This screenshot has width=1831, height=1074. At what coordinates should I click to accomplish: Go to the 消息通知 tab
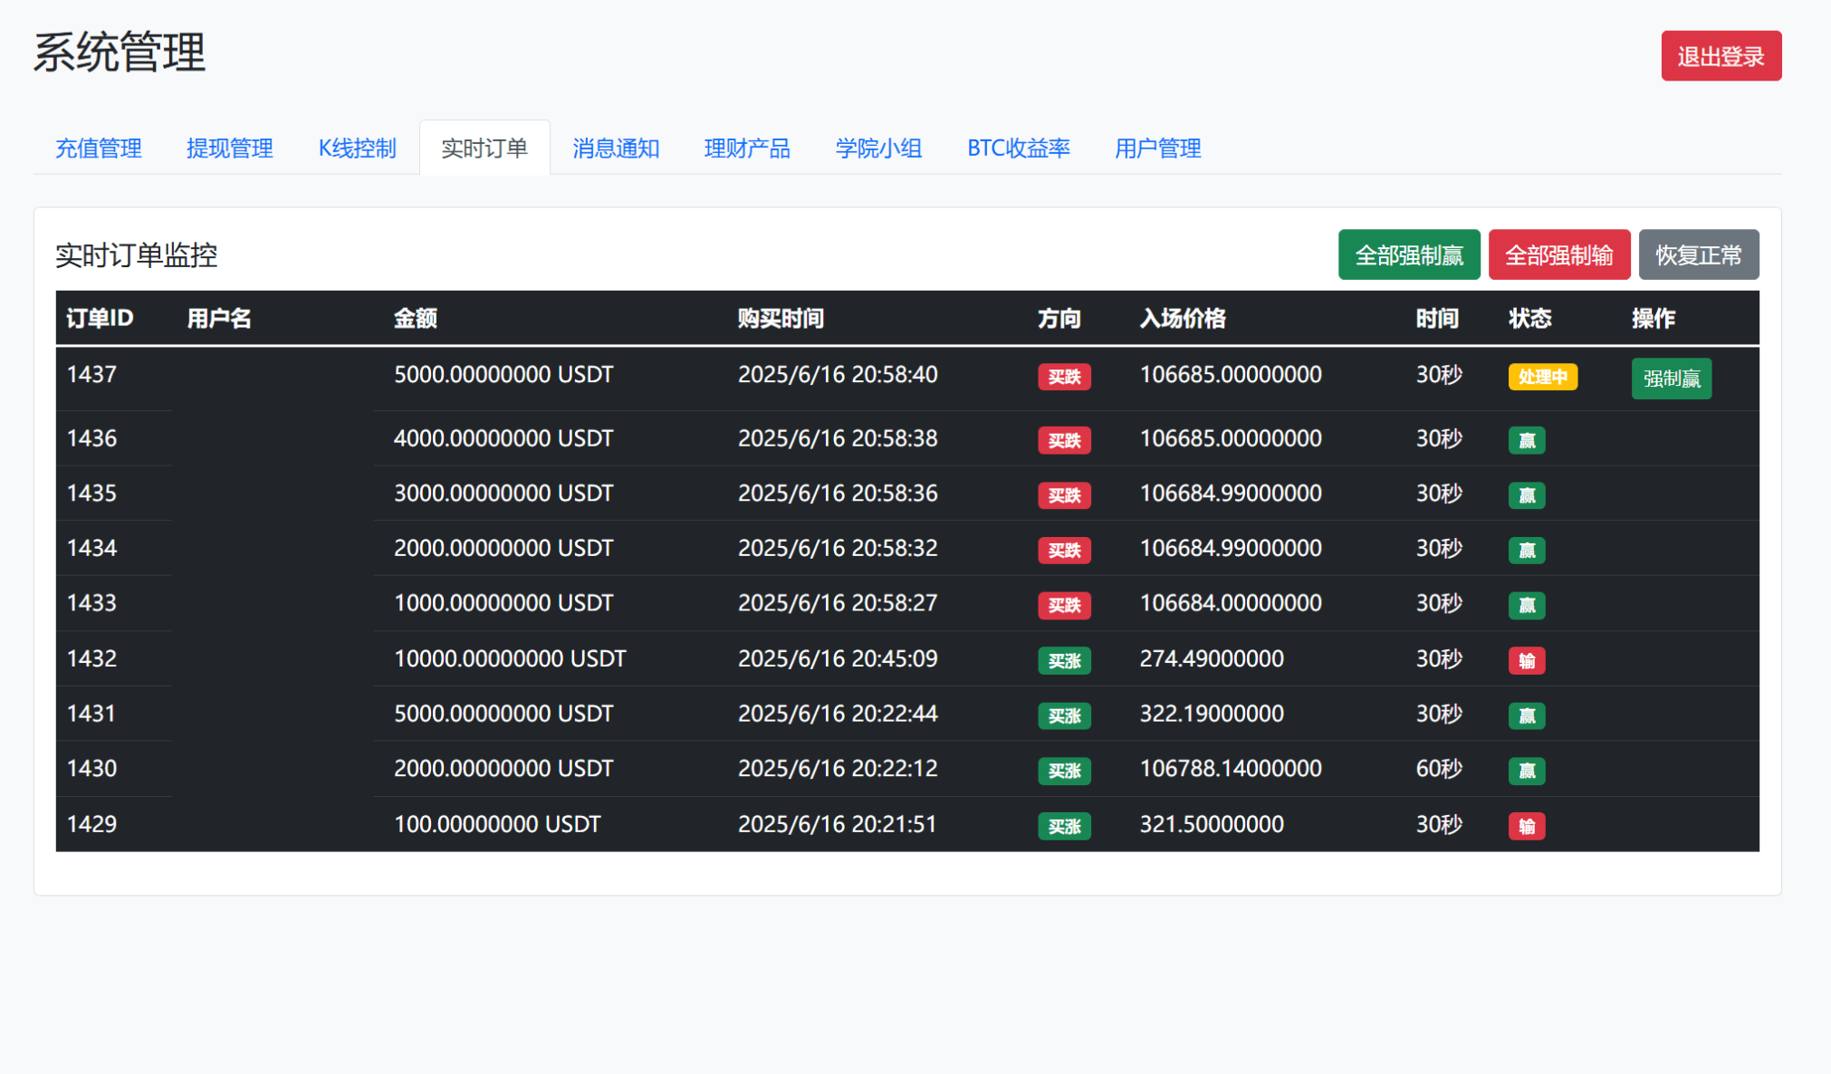(616, 149)
